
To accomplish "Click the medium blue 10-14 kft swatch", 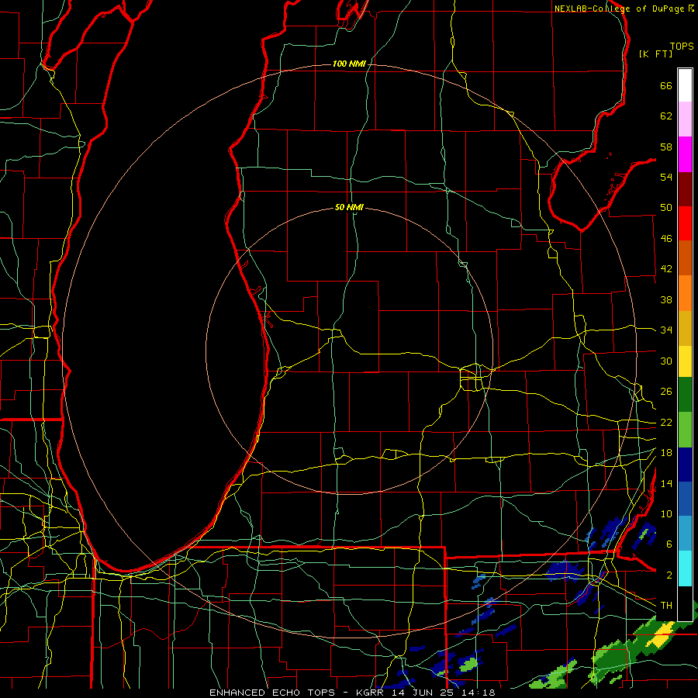I will [685, 499].
